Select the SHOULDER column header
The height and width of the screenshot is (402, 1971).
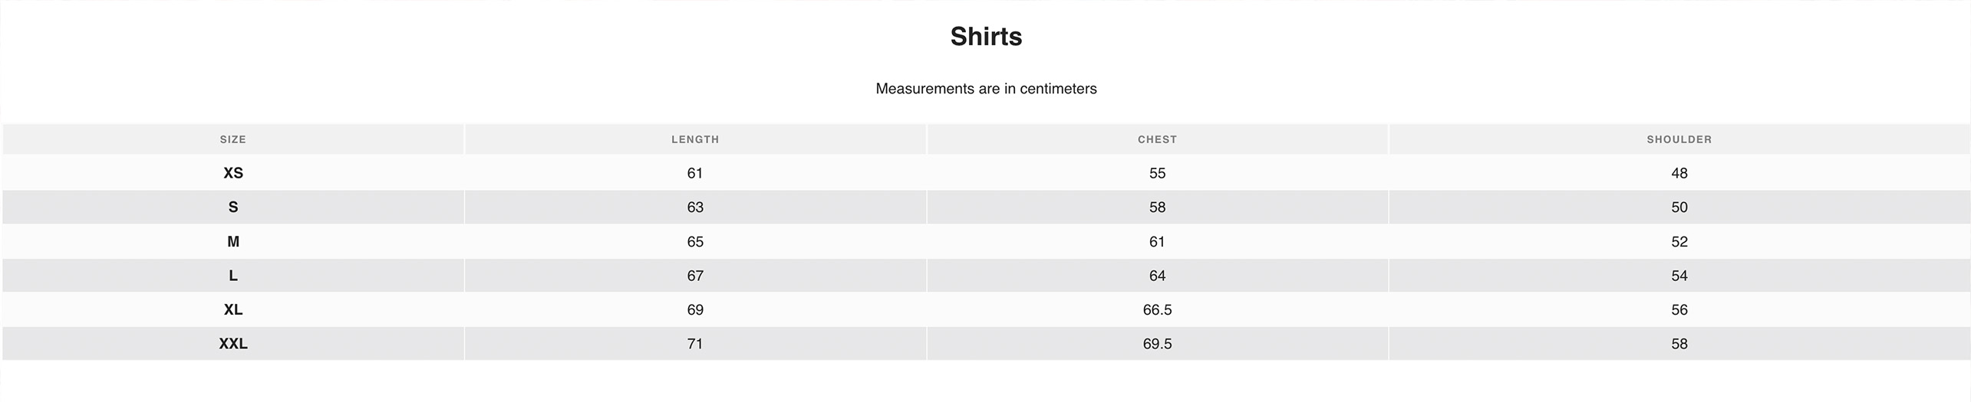pos(1679,139)
